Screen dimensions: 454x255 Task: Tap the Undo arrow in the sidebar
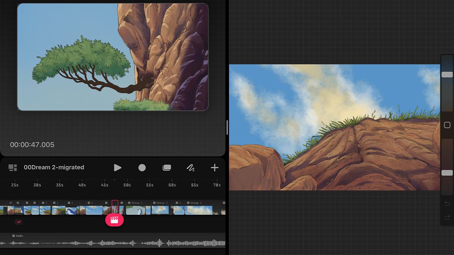click(447, 203)
